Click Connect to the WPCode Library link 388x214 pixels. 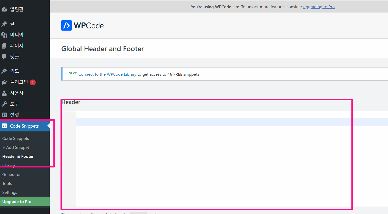pos(107,74)
